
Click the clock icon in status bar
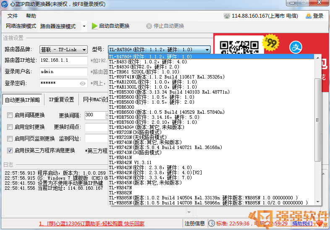click(212, 223)
